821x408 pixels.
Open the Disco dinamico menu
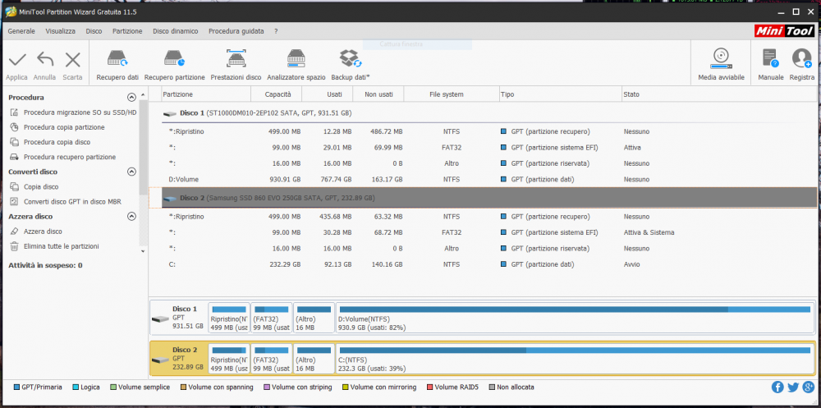coord(176,31)
